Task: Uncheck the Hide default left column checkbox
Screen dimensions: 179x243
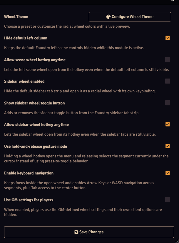Action: pyautogui.click(x=168, y=38)
